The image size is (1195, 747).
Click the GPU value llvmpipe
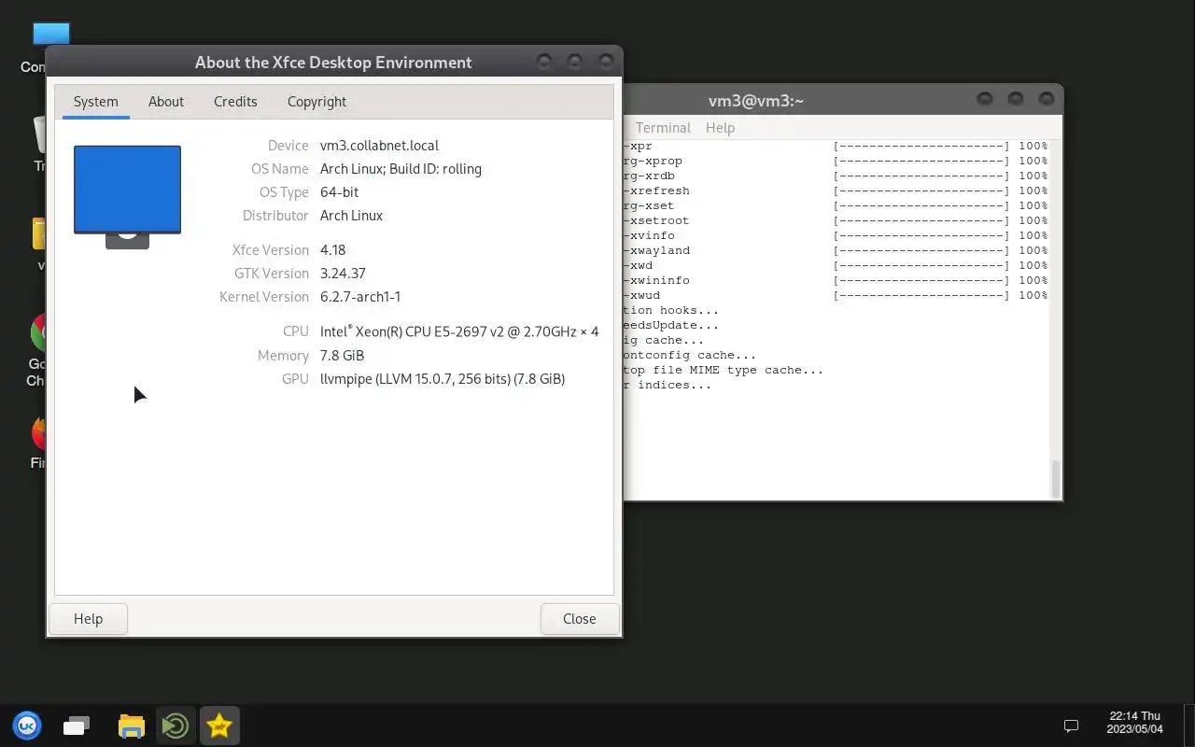[x=443, y=379]
